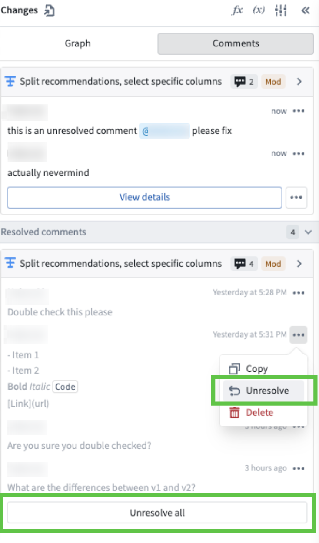Collapse the Changes panel with double-chevron icon
Viewport: 319px width, 543px height.
306,10
